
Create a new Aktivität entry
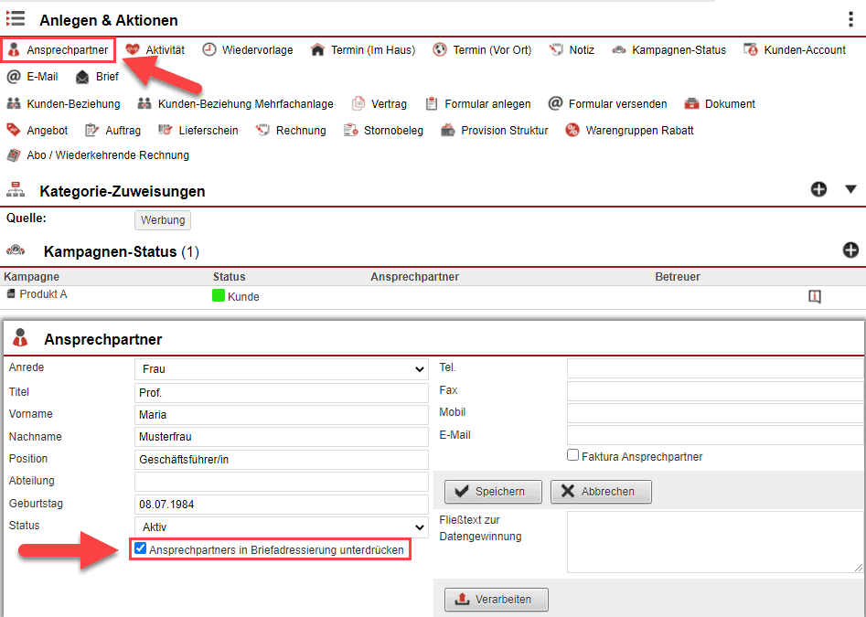155,50
